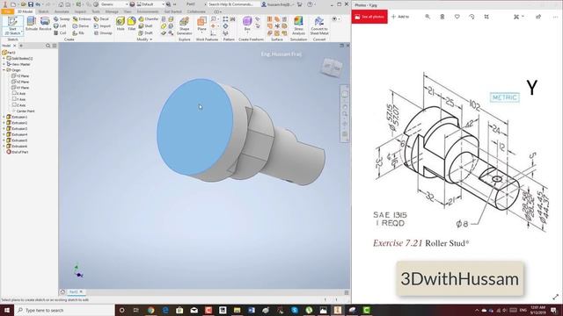Search the Model browser with magnifier icon
Viewport: 563px width, 316px height.
tap(48, 46)
